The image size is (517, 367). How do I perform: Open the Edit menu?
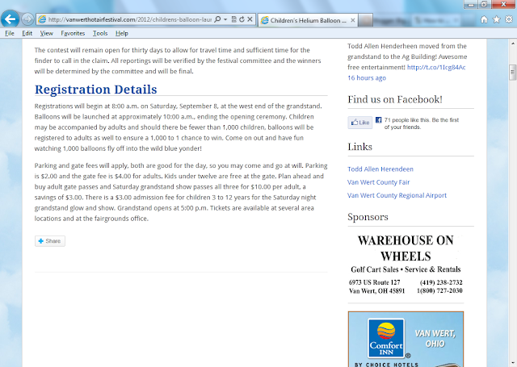(27, 33)
